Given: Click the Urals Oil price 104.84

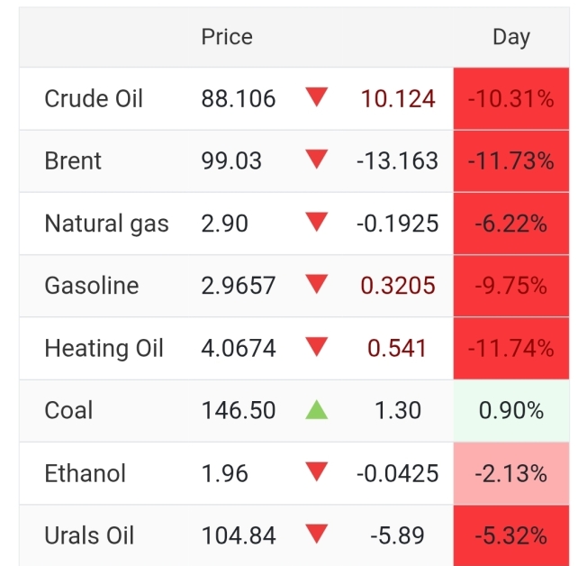Looking at the screenshot, I should pyautogui.click(x=239, y=535).
